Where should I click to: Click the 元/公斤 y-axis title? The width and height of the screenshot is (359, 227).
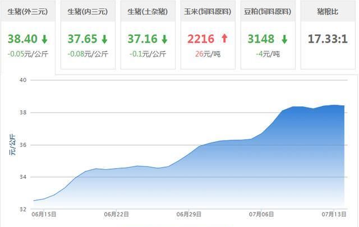tap(12, 145)
